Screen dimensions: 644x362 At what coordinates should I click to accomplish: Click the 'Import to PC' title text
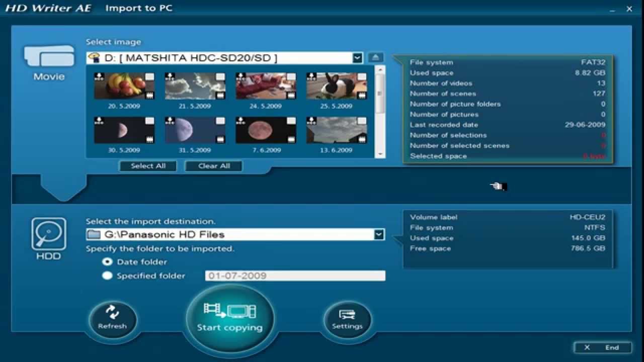[x=139, y=8]
